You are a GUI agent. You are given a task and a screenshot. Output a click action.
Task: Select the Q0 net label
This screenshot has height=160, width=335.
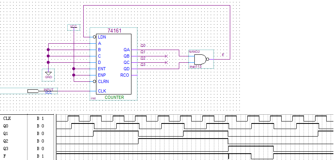tap(143, 46)
